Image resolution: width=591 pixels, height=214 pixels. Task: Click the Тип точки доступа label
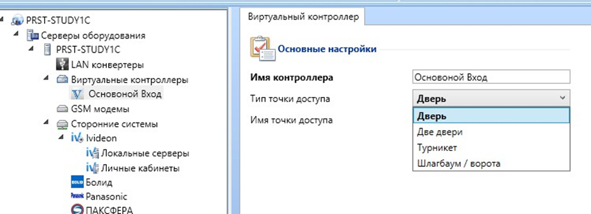click(x=290, y=99)
